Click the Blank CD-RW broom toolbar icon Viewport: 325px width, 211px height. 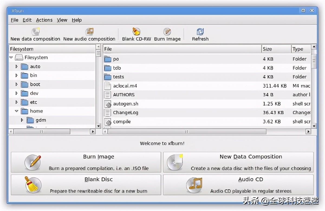(x=136, y=32)
